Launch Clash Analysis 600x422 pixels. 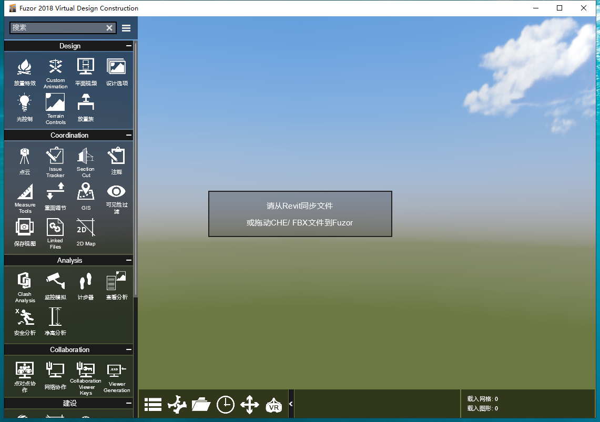(x=25, y=287)
